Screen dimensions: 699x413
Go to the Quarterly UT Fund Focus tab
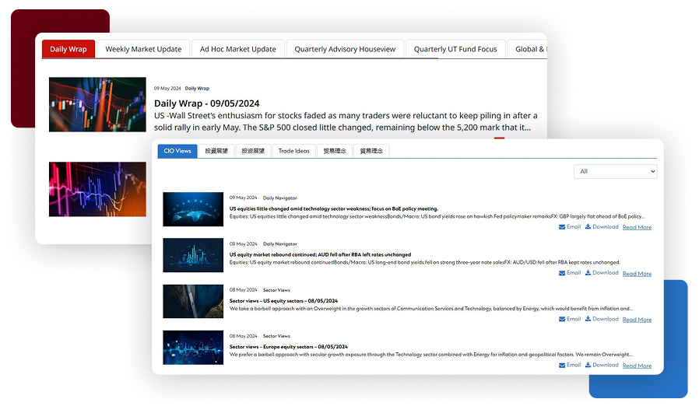[455, 49]
